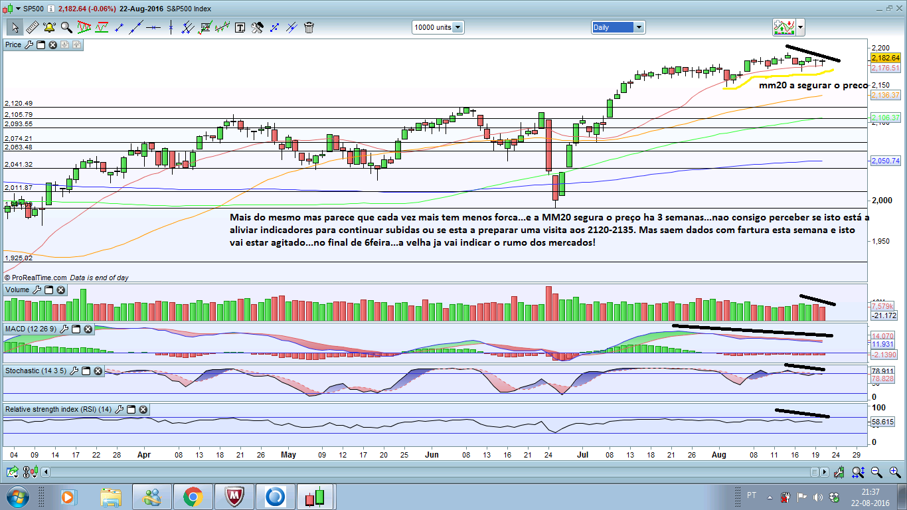Maximize the RSI panel

[131, 410]
